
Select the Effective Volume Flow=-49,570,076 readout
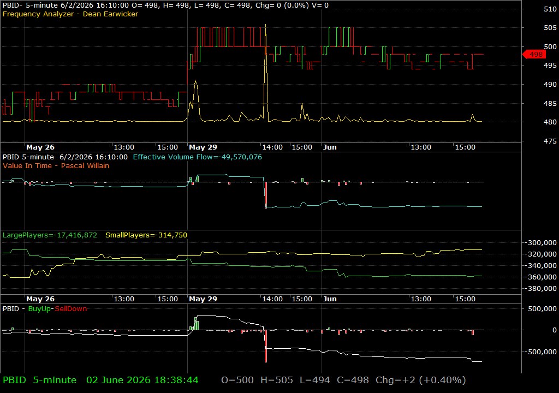point(197,157)
